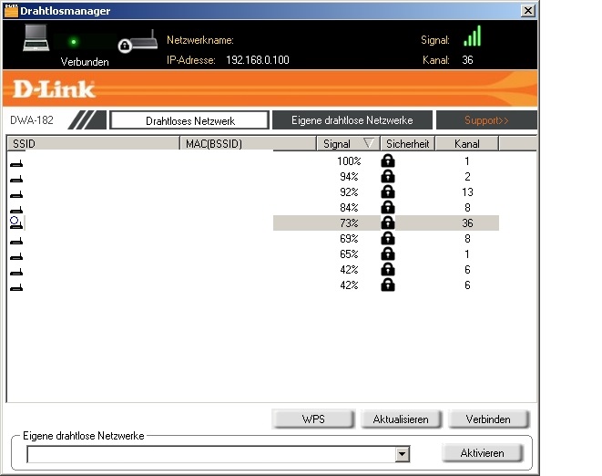This screenshot has height=476, width=602.
Task: Select router icon of 94% signal network
Action: coord(16,179)
